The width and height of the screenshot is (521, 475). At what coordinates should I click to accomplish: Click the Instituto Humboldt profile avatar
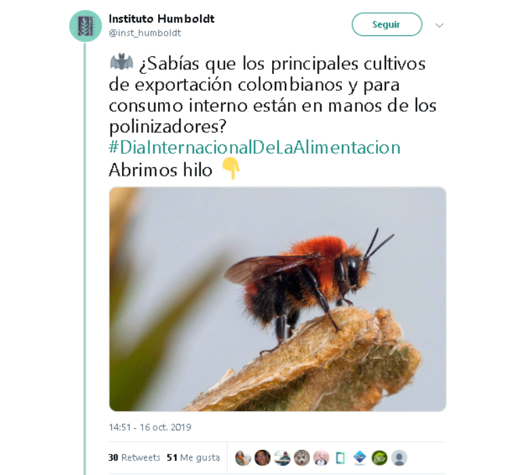click(x=85, y=26)
